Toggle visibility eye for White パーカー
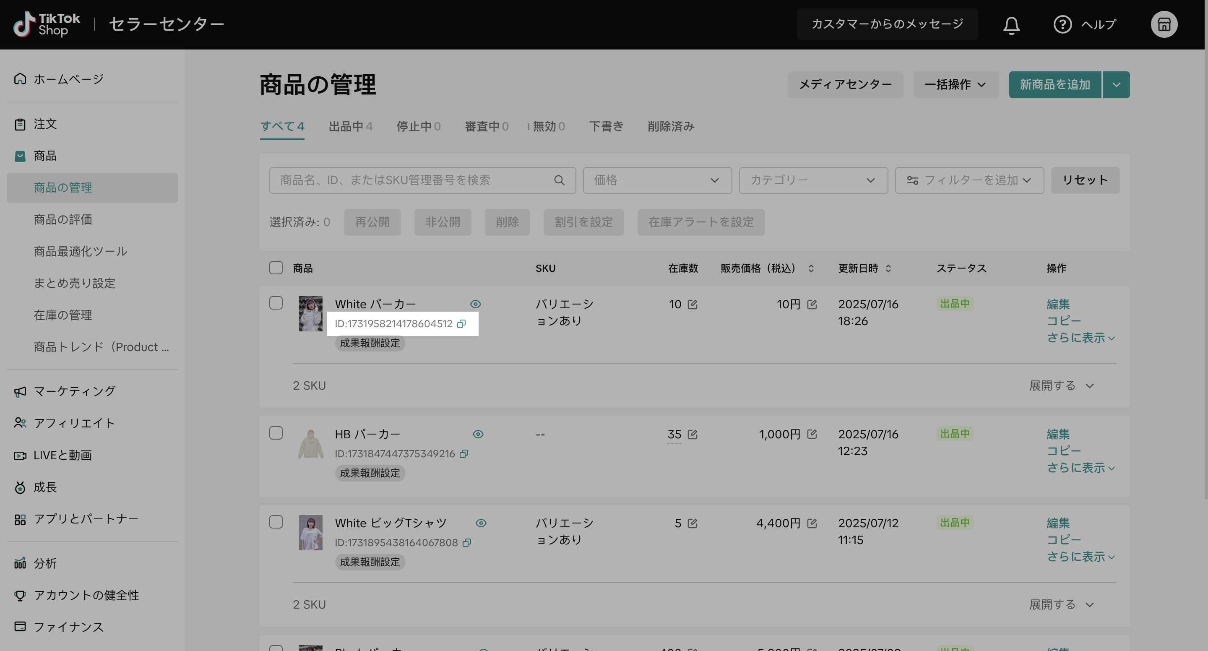The image size is (1208, 651). pos(475,304)
